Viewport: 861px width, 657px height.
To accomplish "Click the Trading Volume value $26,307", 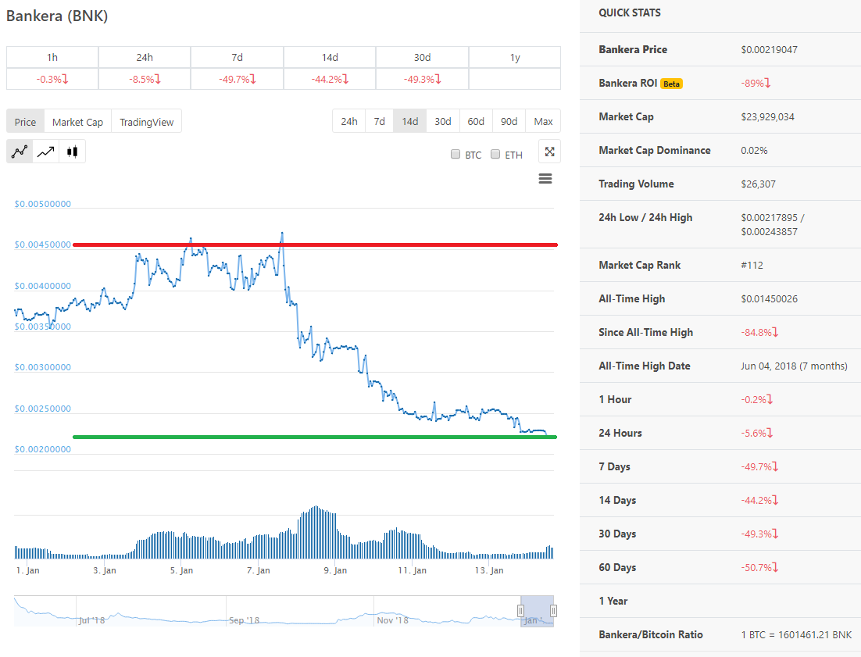I will tap(758, 184).
